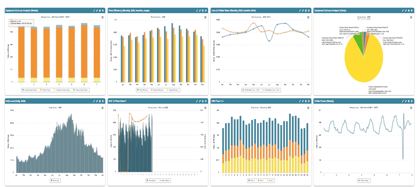Expand the kWh Floor 1-3 panel
Screen dimensions: 417x187
pyautogui.click(x=300, y=101)
